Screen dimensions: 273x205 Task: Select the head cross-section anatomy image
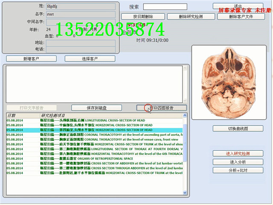coord(230,83)
